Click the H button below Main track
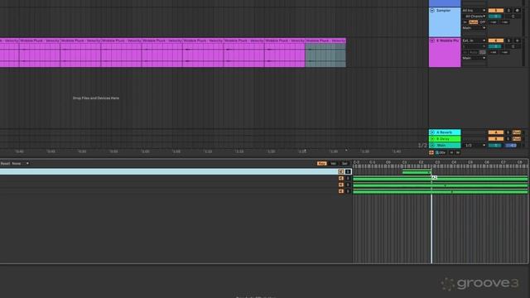 [x=451, y=152]
